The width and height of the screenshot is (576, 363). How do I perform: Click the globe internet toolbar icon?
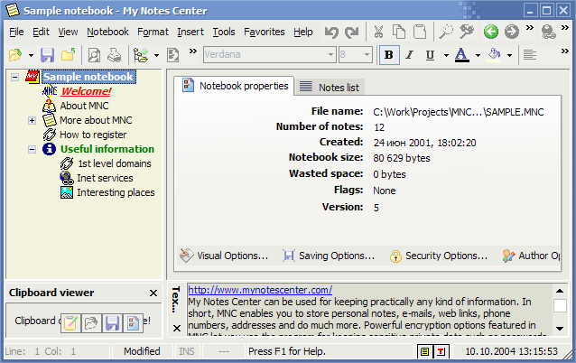[548, 32]
